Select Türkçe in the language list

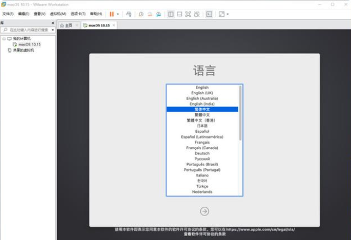coord(202,186)
